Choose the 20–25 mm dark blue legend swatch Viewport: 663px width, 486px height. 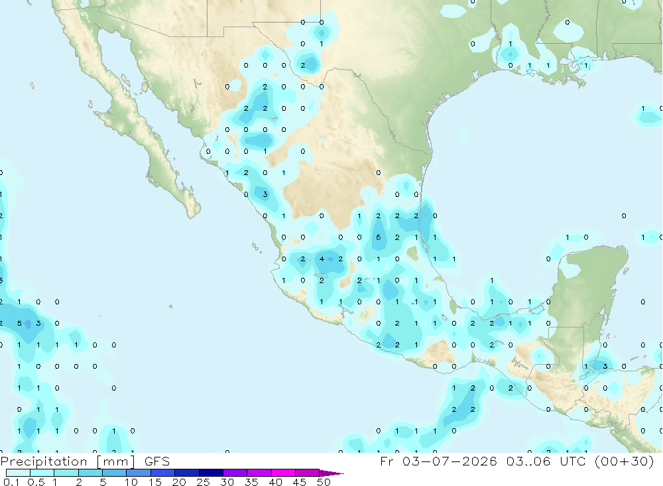pyautogui.click(x=187, y=473)
